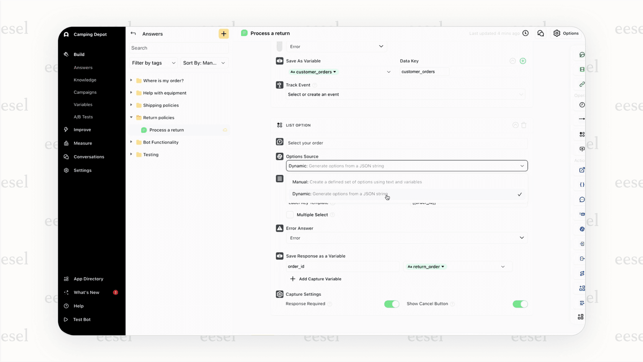643x362 pixels.
Task: Click the Test Bot button
Action: pos(82,319)
